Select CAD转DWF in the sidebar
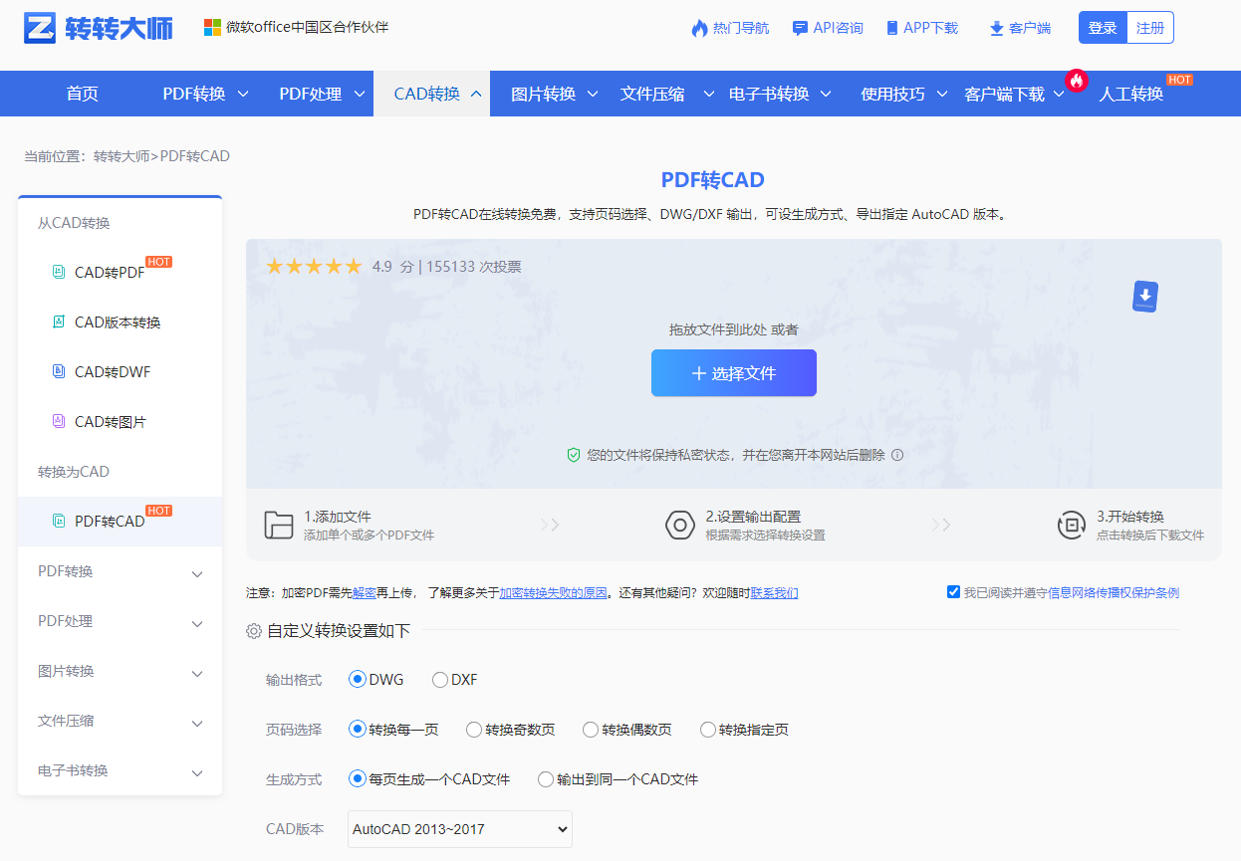Screen dimensions: 1241x861 tap(113, 371)
